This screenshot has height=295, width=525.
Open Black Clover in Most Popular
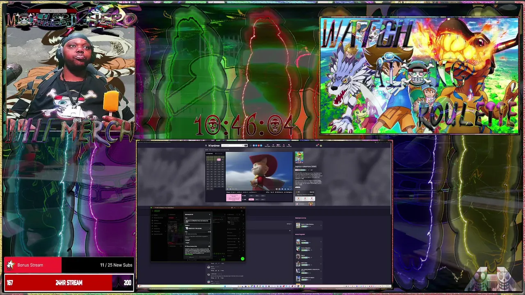[304, 263]
